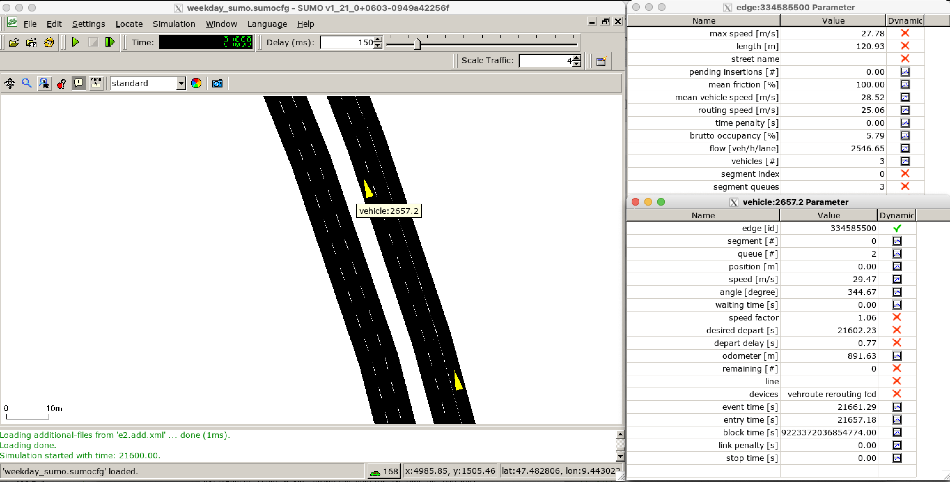Toggle the parameter tooltip icon
This screenshot has height=482, width=950.
79,83
